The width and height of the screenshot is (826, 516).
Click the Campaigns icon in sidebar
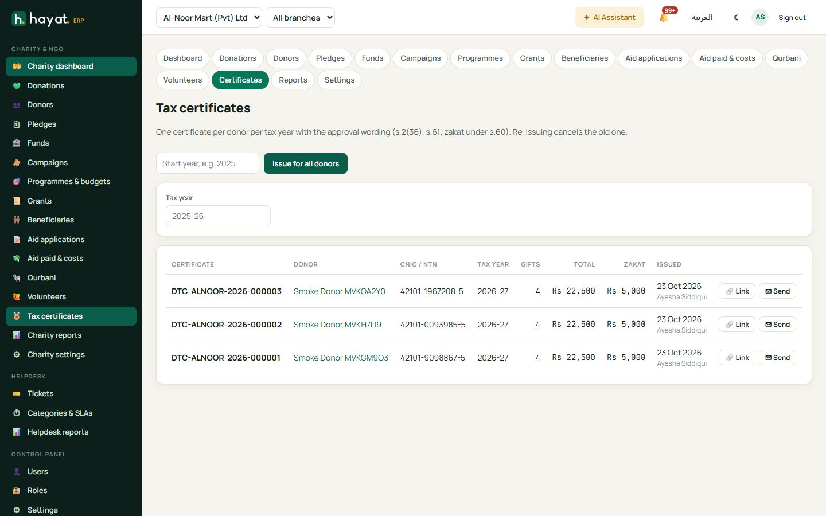coord(17,163)
